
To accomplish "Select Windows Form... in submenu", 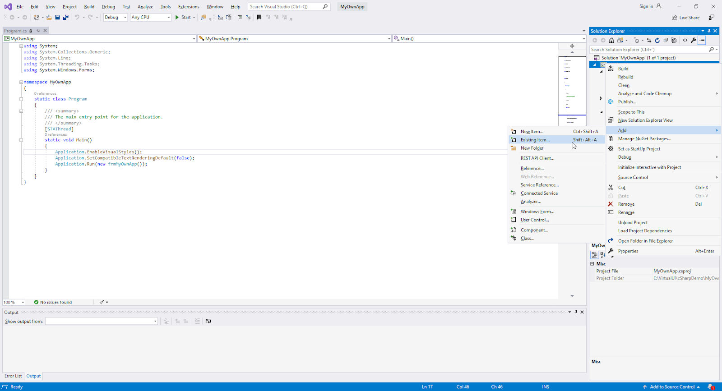I will coord(556,212).
